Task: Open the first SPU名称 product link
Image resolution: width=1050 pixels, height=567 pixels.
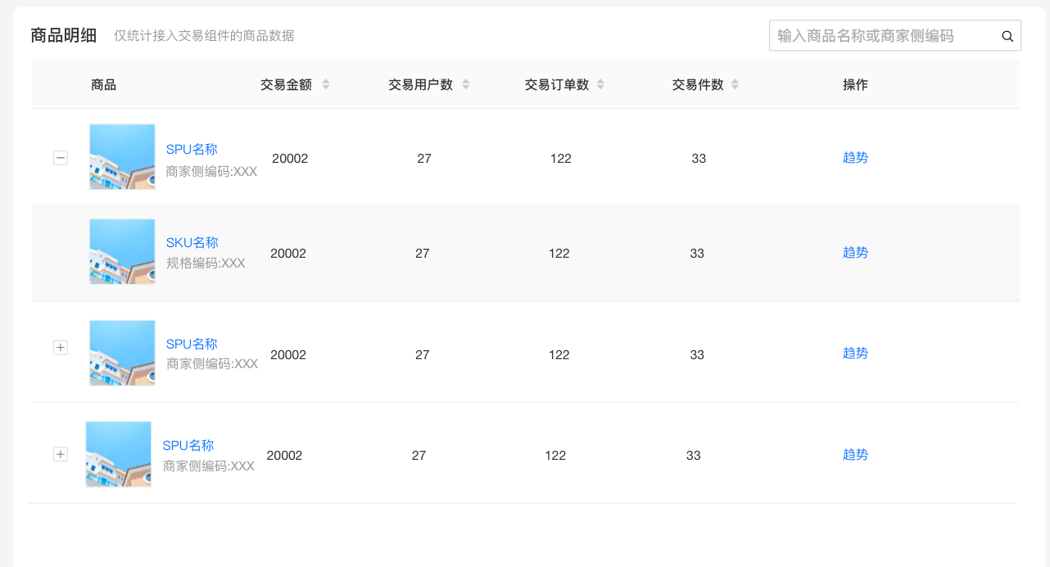Action: 191,149
